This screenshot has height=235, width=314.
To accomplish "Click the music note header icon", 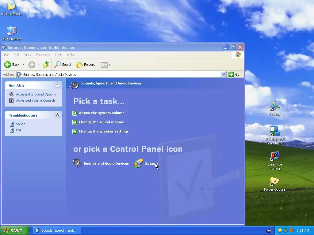I will 74,85.
